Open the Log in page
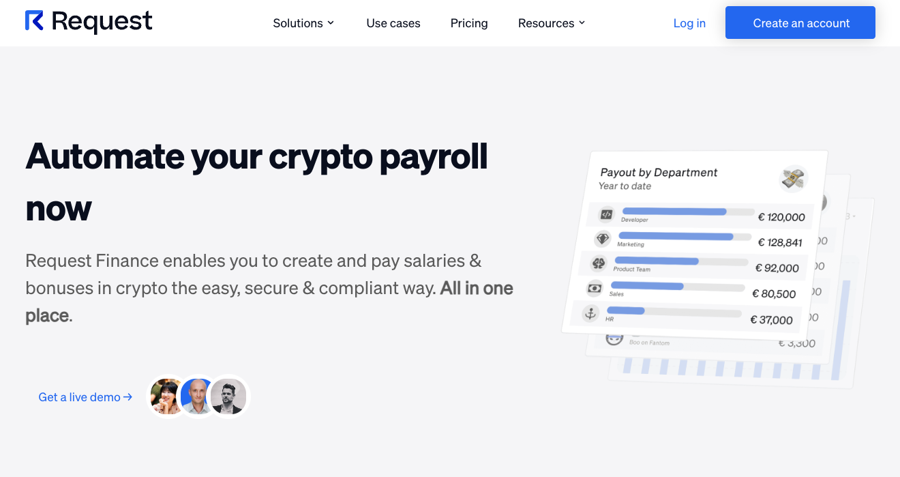 (689, 23)
